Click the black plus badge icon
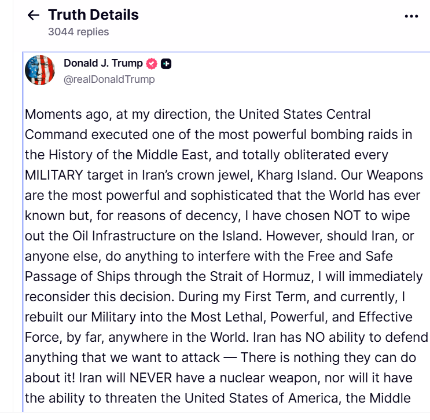 tap(166, 64)
